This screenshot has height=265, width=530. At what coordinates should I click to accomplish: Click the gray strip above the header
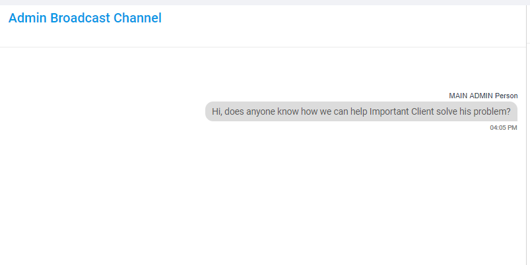click(x=265, y=3)
